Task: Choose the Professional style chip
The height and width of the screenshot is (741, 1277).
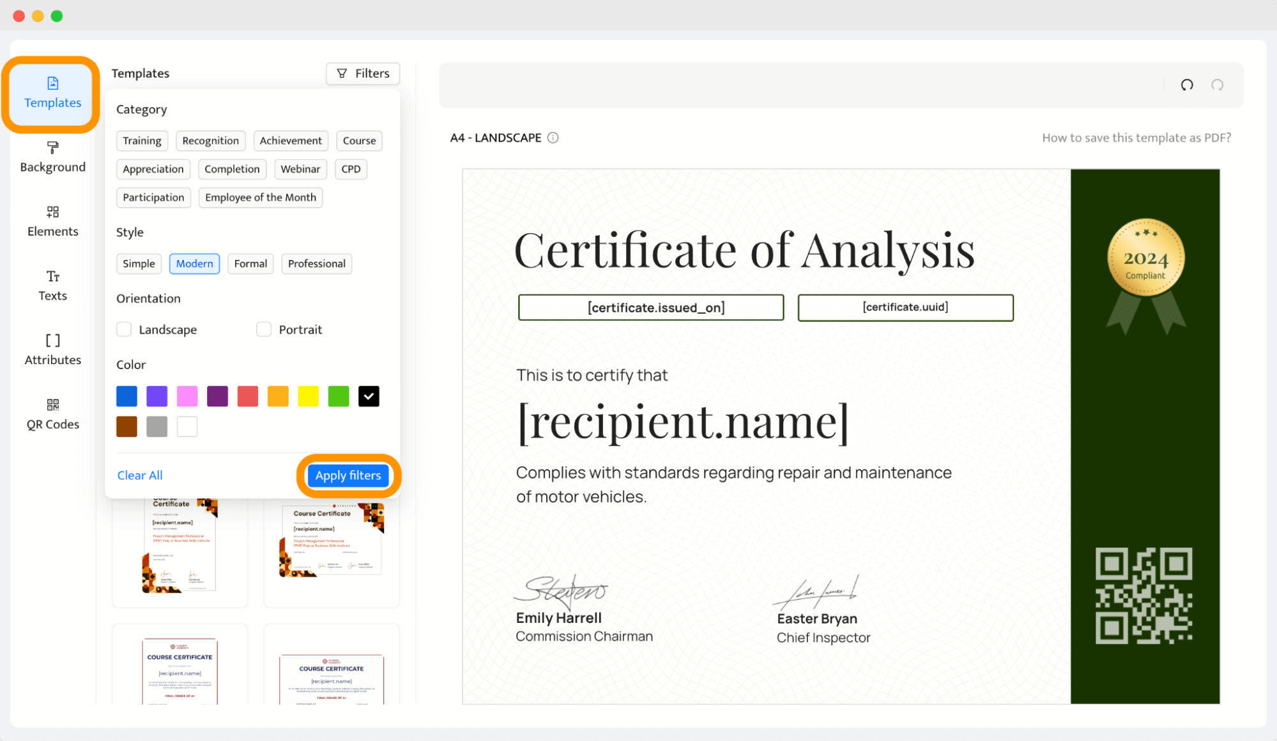Action: [316, 264]
